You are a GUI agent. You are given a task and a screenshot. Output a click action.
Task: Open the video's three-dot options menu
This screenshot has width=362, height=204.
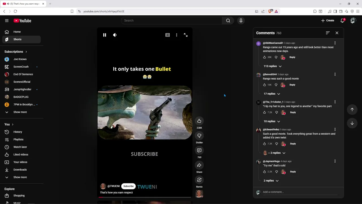(x=177, y=35)
